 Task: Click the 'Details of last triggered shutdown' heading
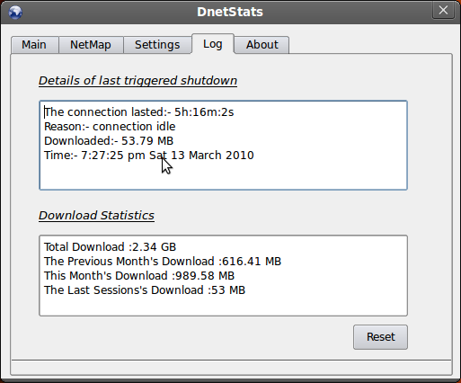pyautogui.click(x=137, y=81)
